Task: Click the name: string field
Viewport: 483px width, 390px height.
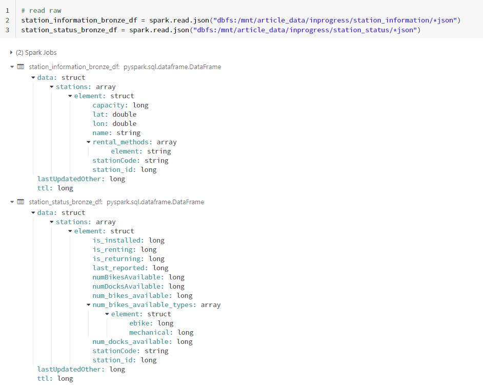Action: [116, 133]
